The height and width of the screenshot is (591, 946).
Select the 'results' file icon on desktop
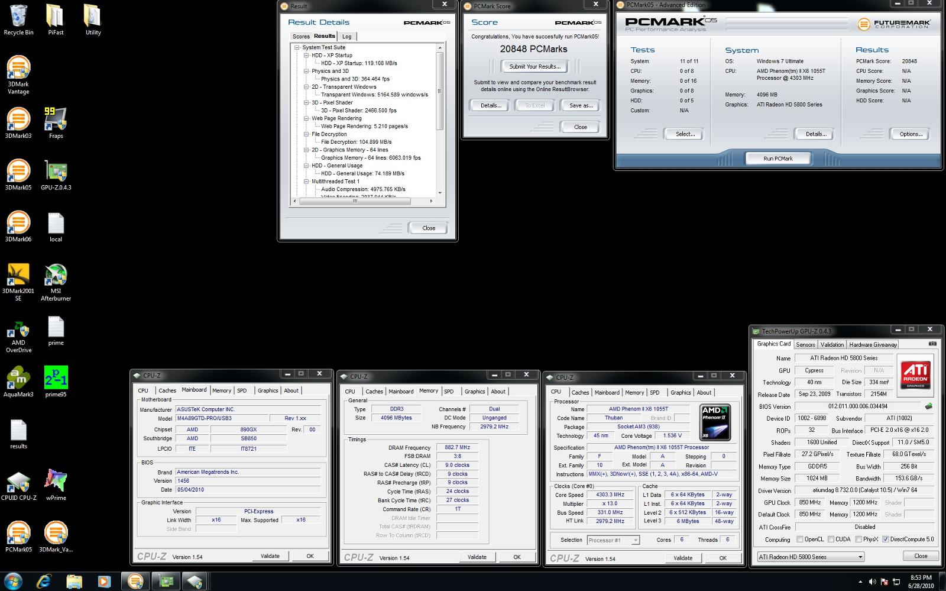tap(18, 434)
